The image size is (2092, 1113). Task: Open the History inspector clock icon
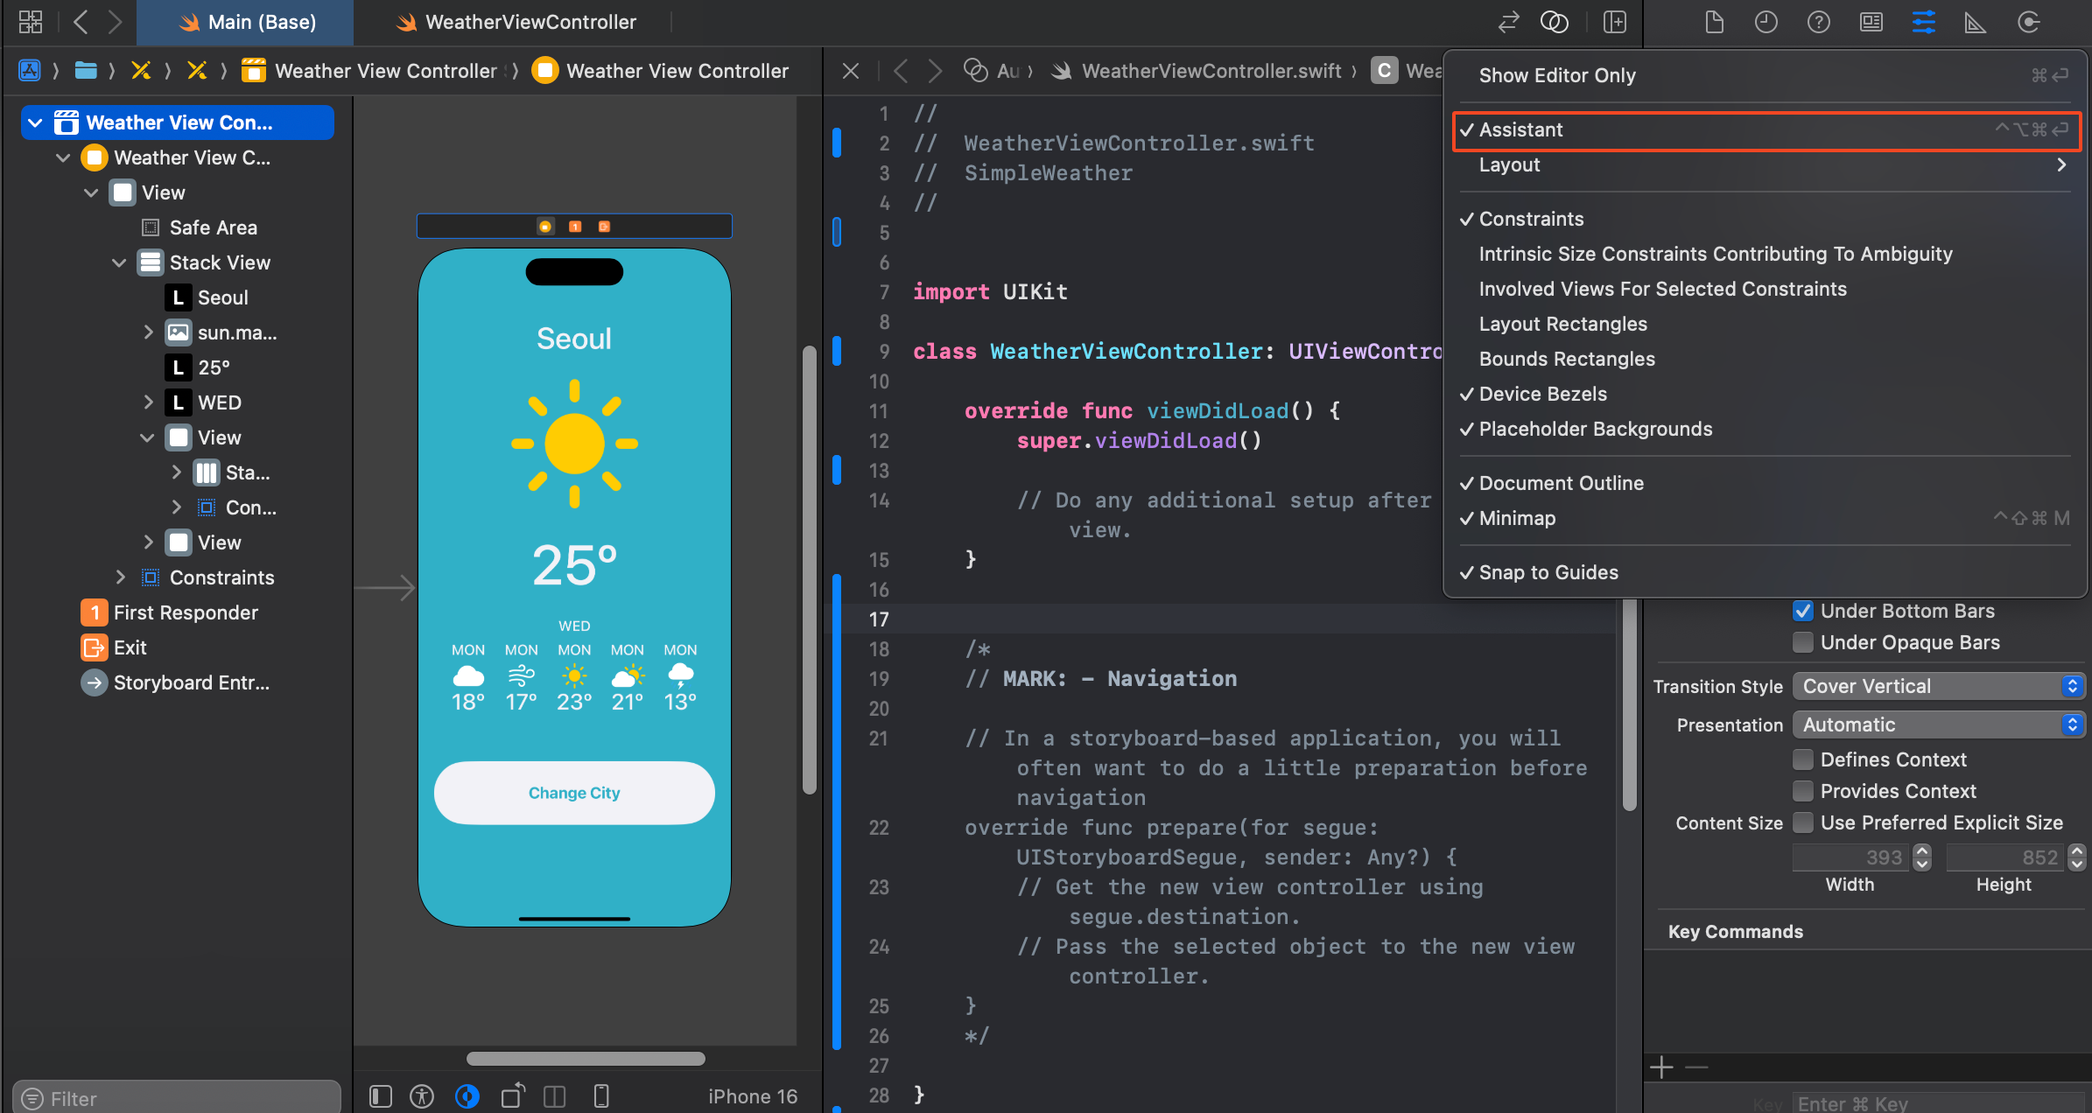click(x=1766, y=22)
